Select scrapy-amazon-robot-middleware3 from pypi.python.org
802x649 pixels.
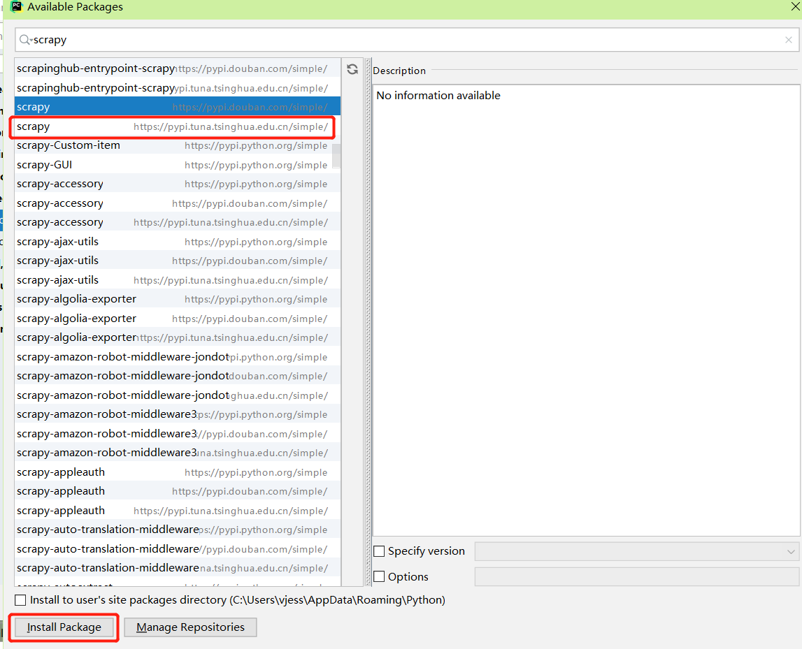click(178, 414)
